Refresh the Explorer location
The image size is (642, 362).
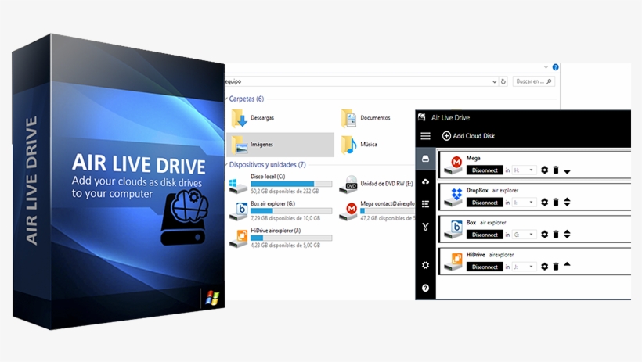click(503, 81)
